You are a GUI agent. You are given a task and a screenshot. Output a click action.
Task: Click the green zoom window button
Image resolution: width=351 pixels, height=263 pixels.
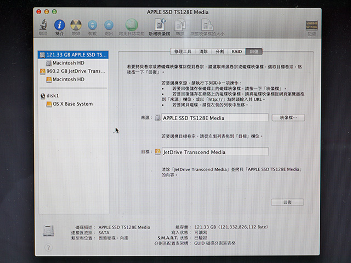(x=54, y=12)
